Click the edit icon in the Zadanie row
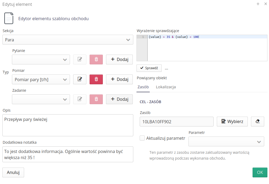269x184 pixels. 80,99
